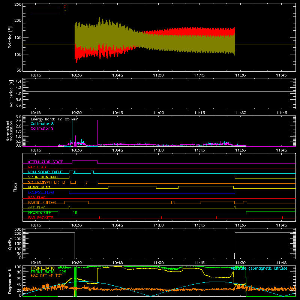300x300 pixels.
Task: Click the orange MAX_DET_VS_TOT legend text
Action: (46, 276)
